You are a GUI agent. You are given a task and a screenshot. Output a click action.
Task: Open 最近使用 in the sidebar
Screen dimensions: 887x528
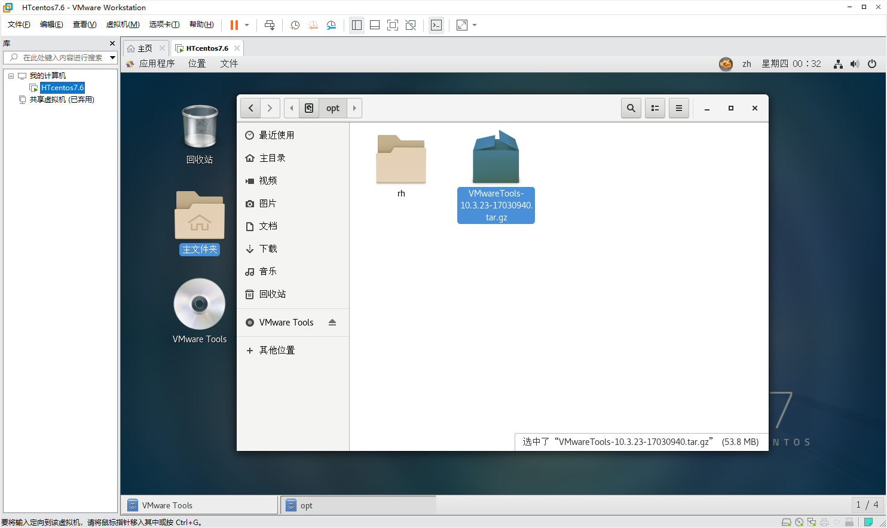293,136
